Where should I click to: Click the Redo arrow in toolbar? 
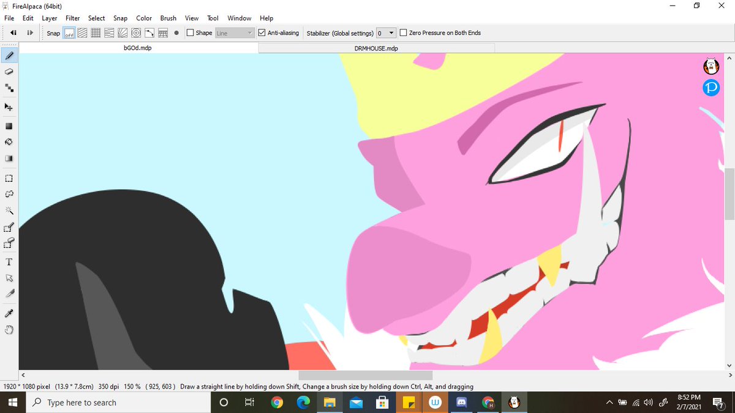pos(29,33)
